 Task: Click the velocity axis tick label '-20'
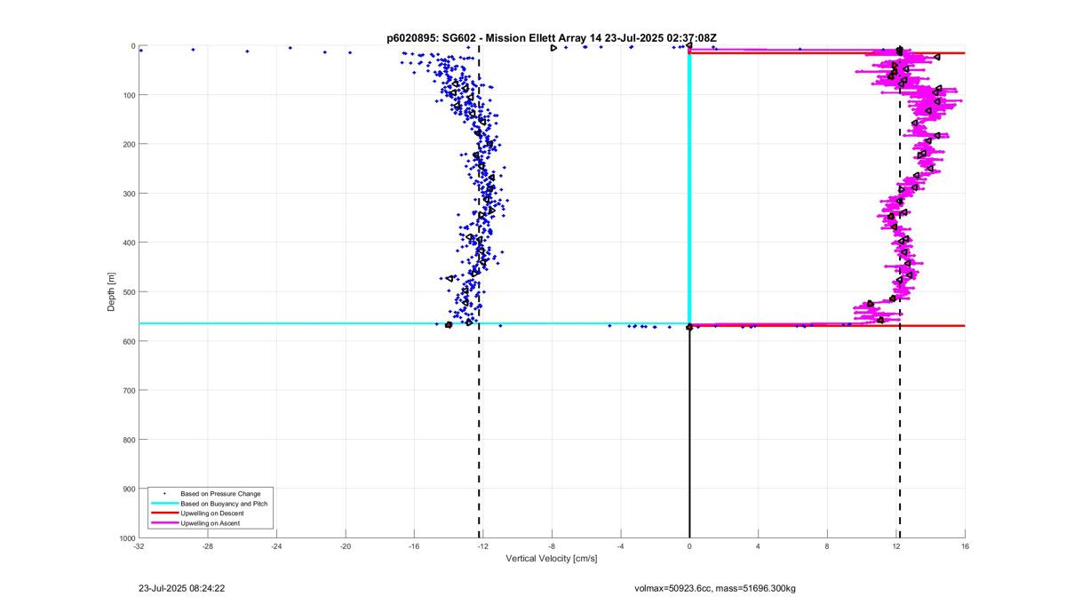[346, 546]
